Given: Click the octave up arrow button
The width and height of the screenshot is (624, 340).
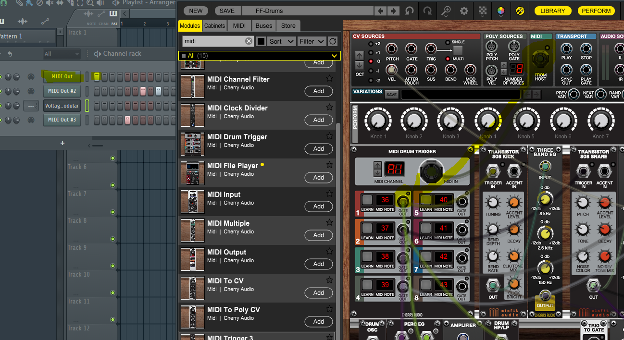Looking at the screenshot, I should 360,56.
